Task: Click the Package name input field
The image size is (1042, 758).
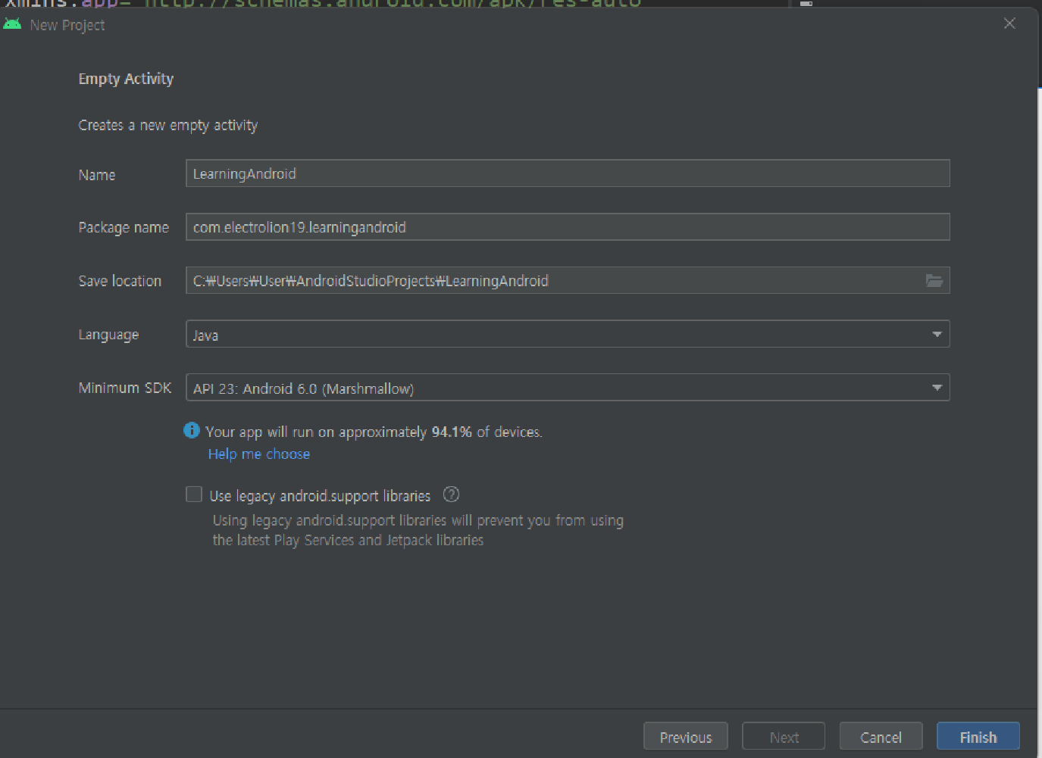Action: tap(568, 226)
